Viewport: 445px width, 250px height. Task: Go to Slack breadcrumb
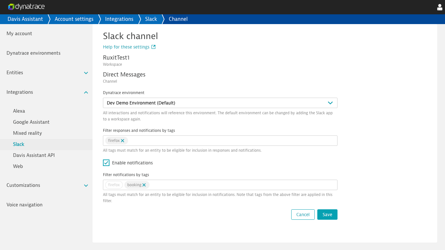151,19
